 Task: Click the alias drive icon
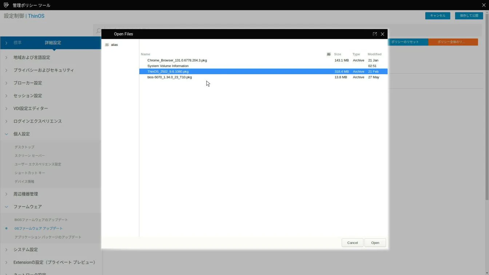(107, 45)
